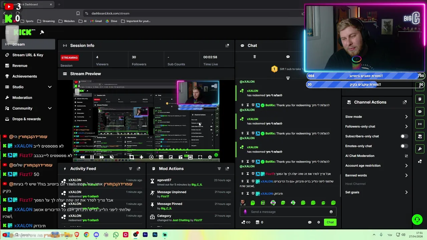Screen dimensions: 427x240
Task: Open the shop icon showing 0
Action: (259, 222)
